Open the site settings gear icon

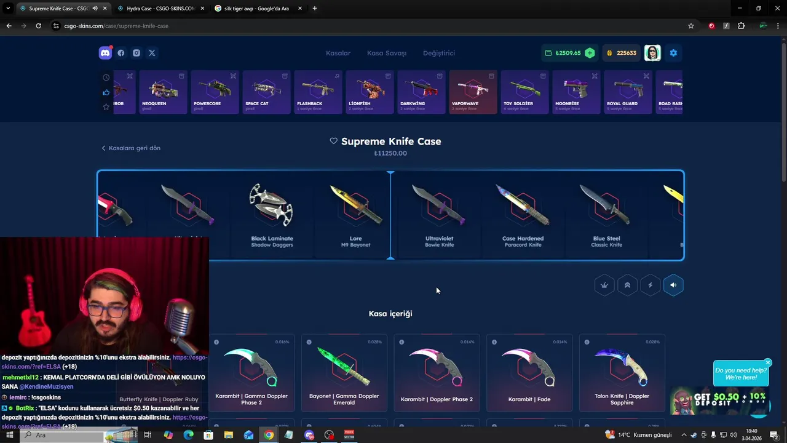point(673,53)
